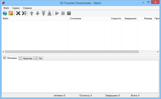
Task: Start downloads with the play button
Action: [57, 13]
